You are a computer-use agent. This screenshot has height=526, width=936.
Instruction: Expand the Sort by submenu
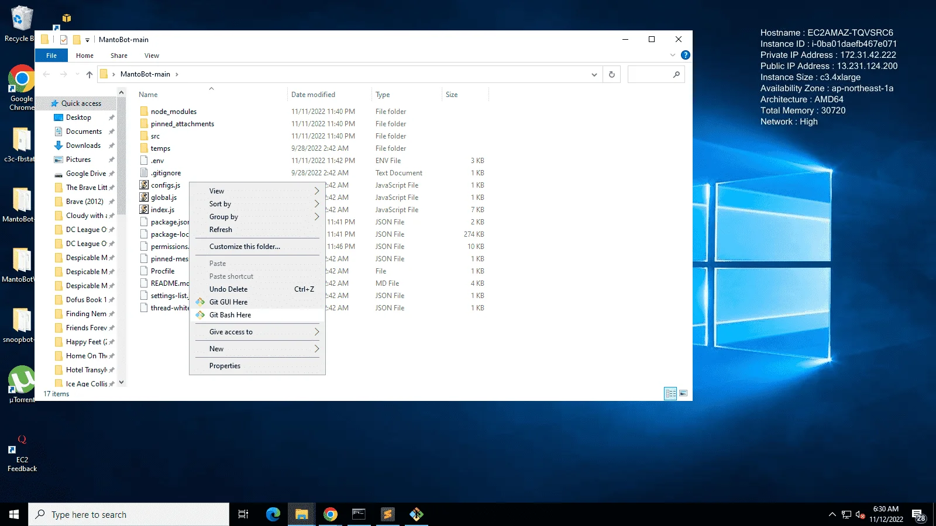pos(257,204)
